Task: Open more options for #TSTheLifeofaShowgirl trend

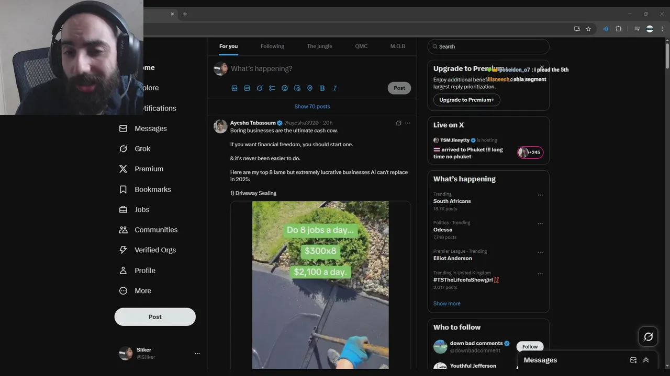Action: (540, 274)
